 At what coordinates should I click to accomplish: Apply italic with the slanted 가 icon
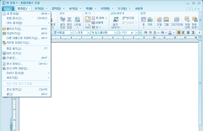click(150, 33)
